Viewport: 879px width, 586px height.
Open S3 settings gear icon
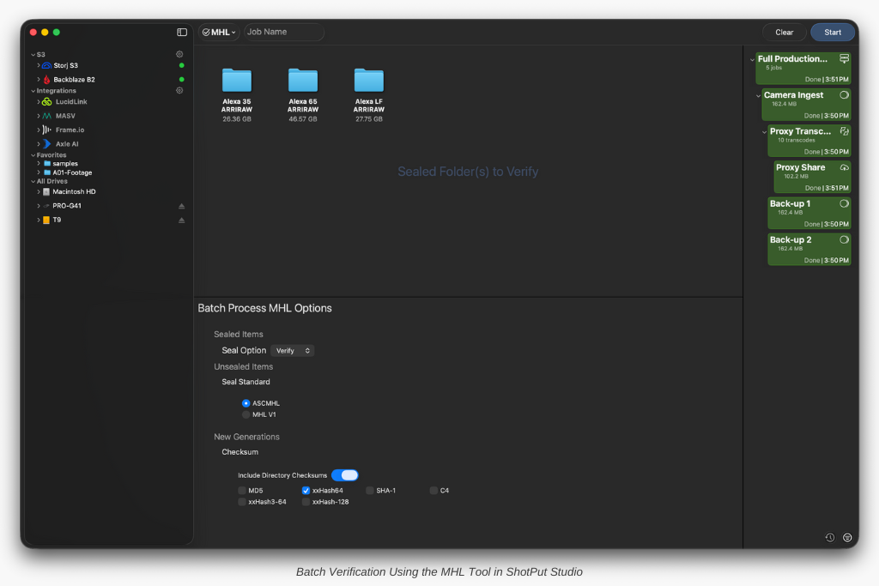179,54
